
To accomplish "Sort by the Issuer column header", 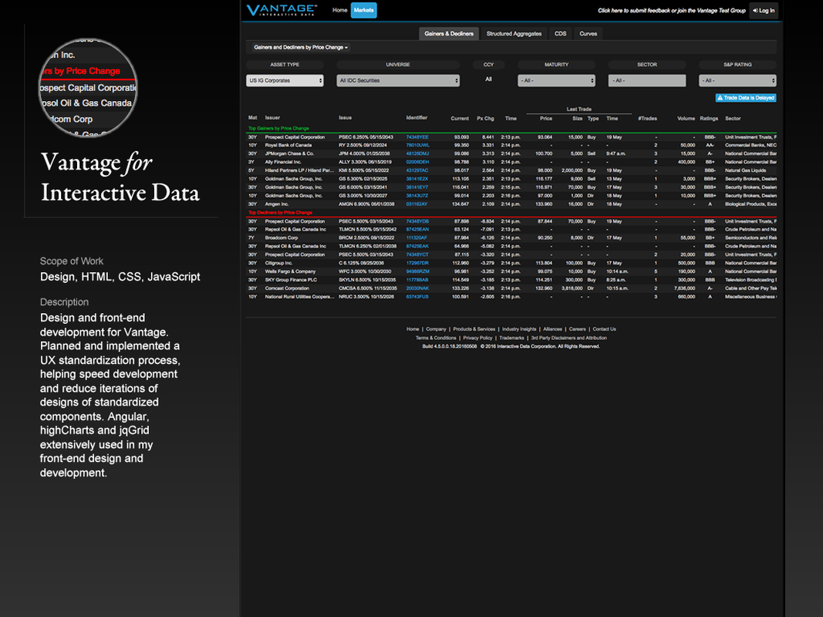I will tap(272, 118).
